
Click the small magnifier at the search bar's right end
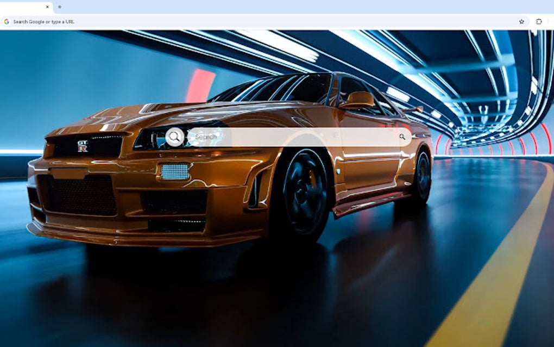402,137
